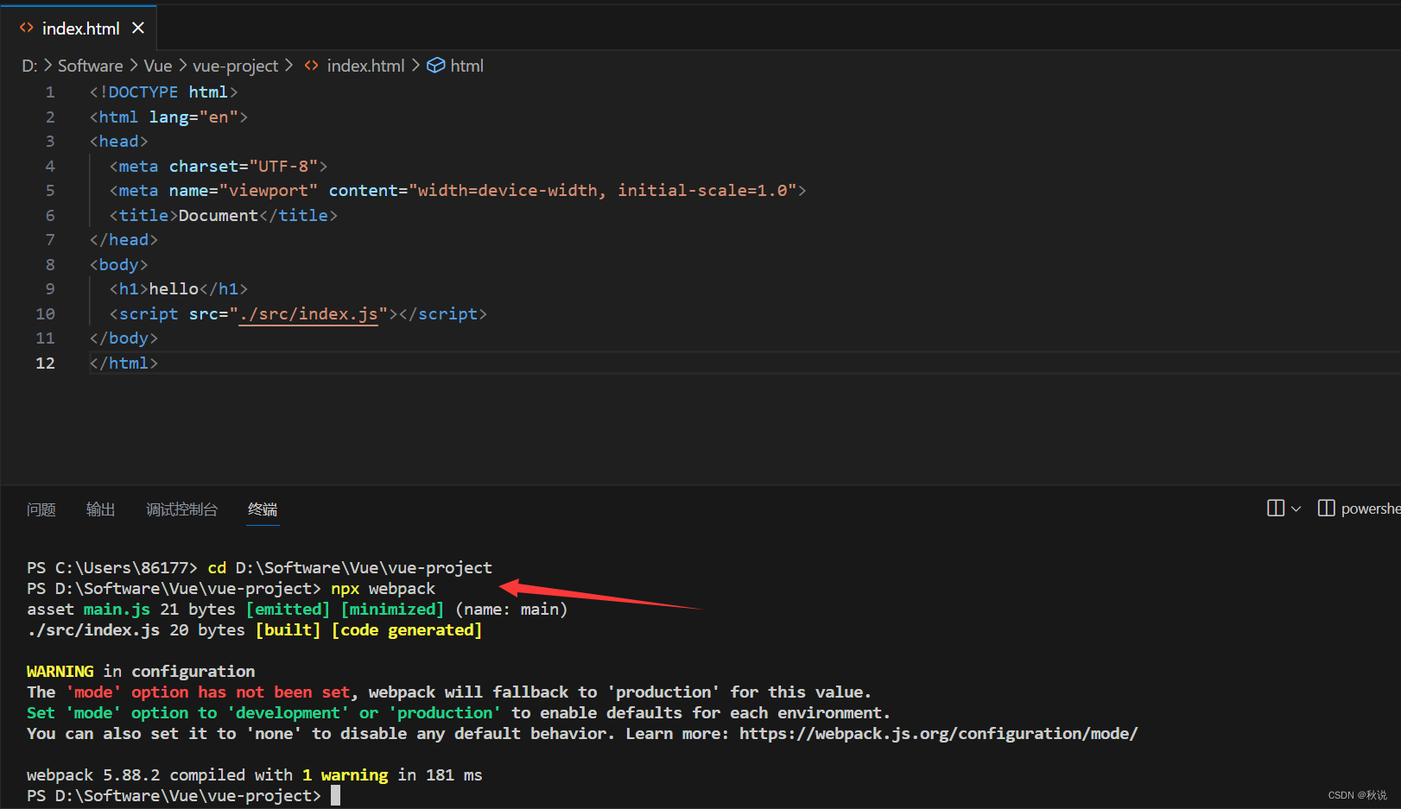This screenshot has height=809, width=1401.
Task: Click the HTML file icon in index.html tab
Action: [27, 28]
